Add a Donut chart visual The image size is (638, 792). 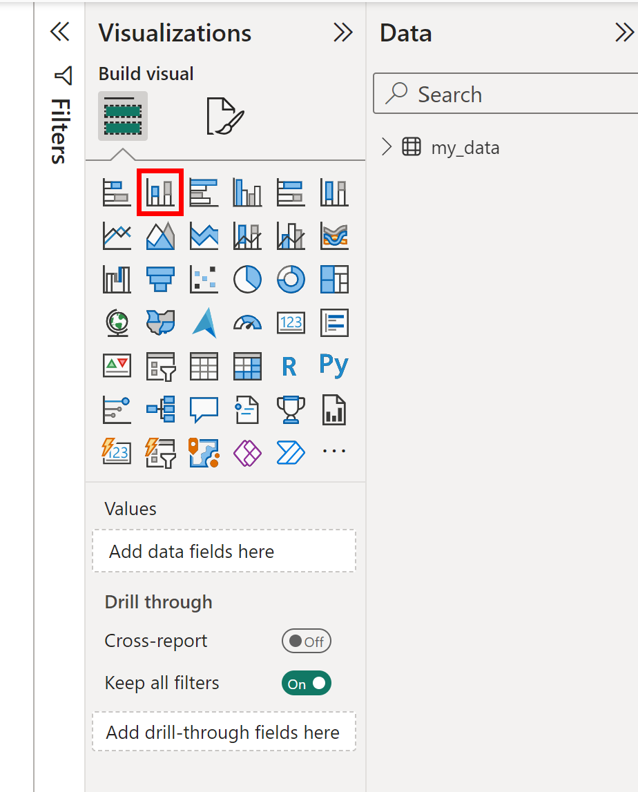pyautogui.click(x=291, y=279)
